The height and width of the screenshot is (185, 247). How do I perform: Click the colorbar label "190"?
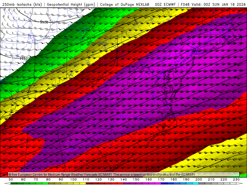click(x=186, y=179)
